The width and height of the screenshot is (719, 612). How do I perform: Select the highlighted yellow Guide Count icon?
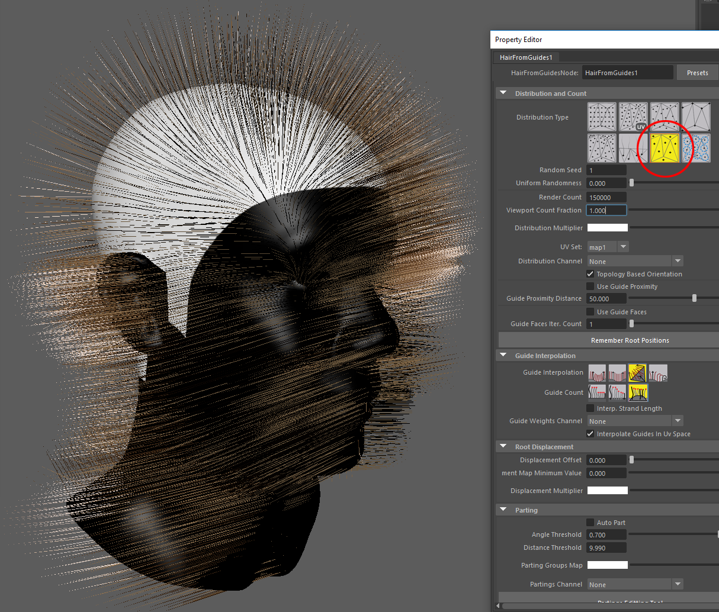[638, 392]
